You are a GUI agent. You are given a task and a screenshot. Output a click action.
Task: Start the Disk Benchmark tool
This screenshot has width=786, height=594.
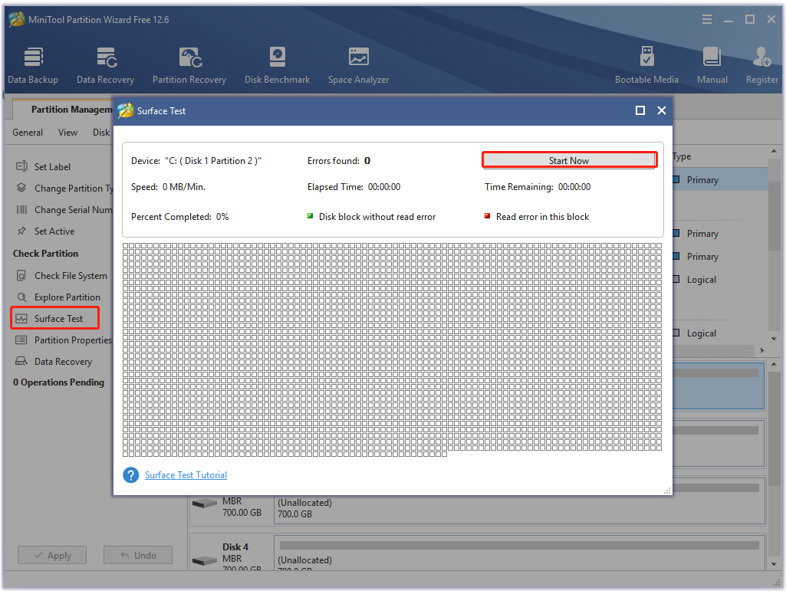(x=277, y=66)
